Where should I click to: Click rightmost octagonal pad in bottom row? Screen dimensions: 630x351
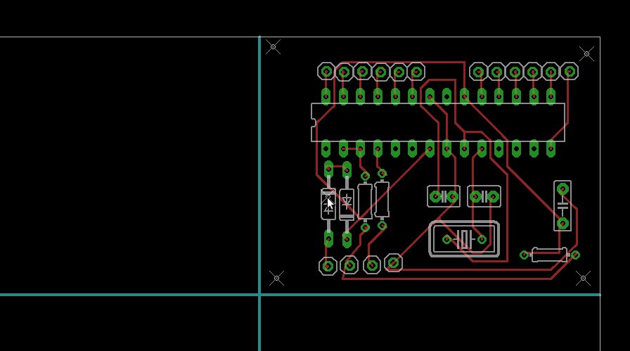tap(394, 263)
